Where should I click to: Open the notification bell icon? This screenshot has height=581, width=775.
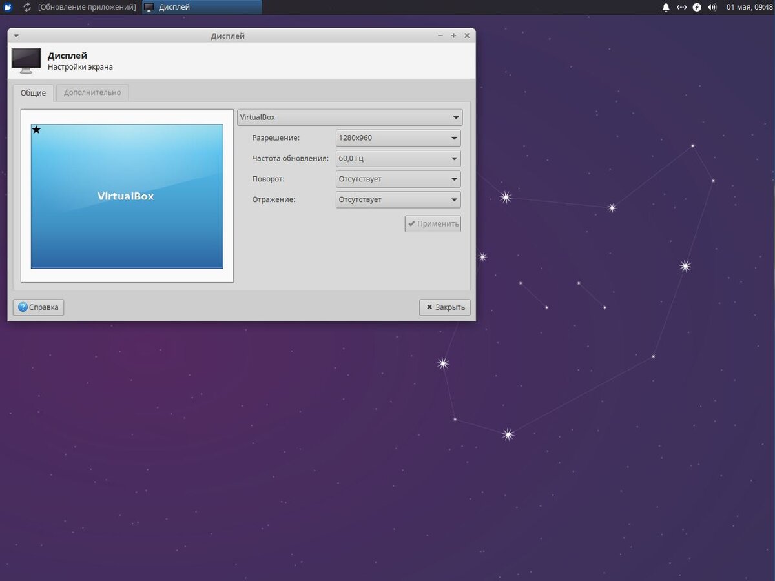coord(666,7)
